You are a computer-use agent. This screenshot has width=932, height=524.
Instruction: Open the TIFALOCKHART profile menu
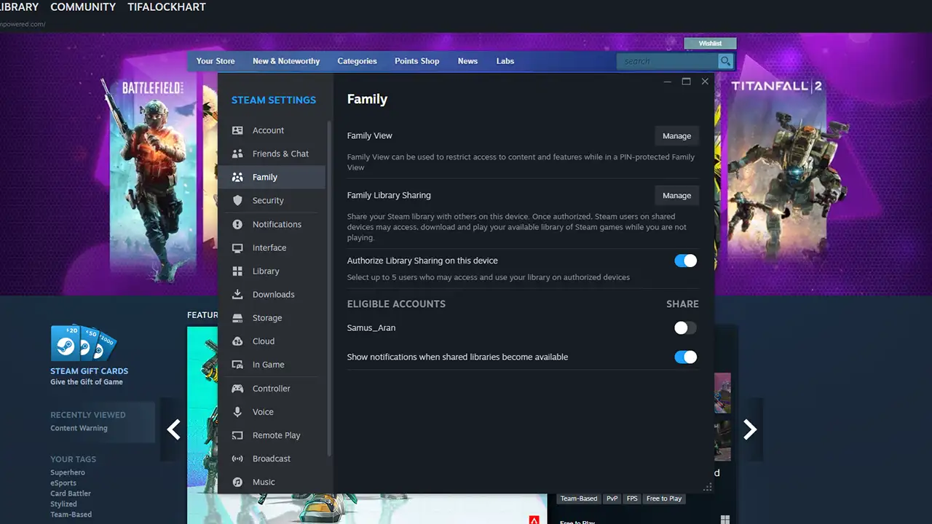[167, 7]
